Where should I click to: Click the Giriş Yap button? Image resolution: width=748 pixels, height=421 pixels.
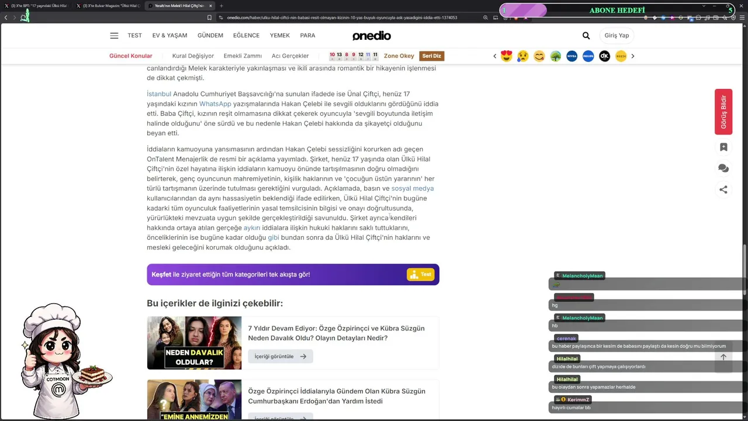617,36
